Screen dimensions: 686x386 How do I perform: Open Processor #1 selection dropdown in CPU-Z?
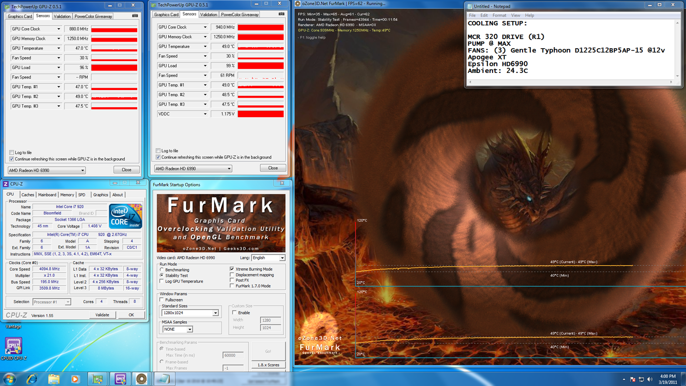coord(51,302)
